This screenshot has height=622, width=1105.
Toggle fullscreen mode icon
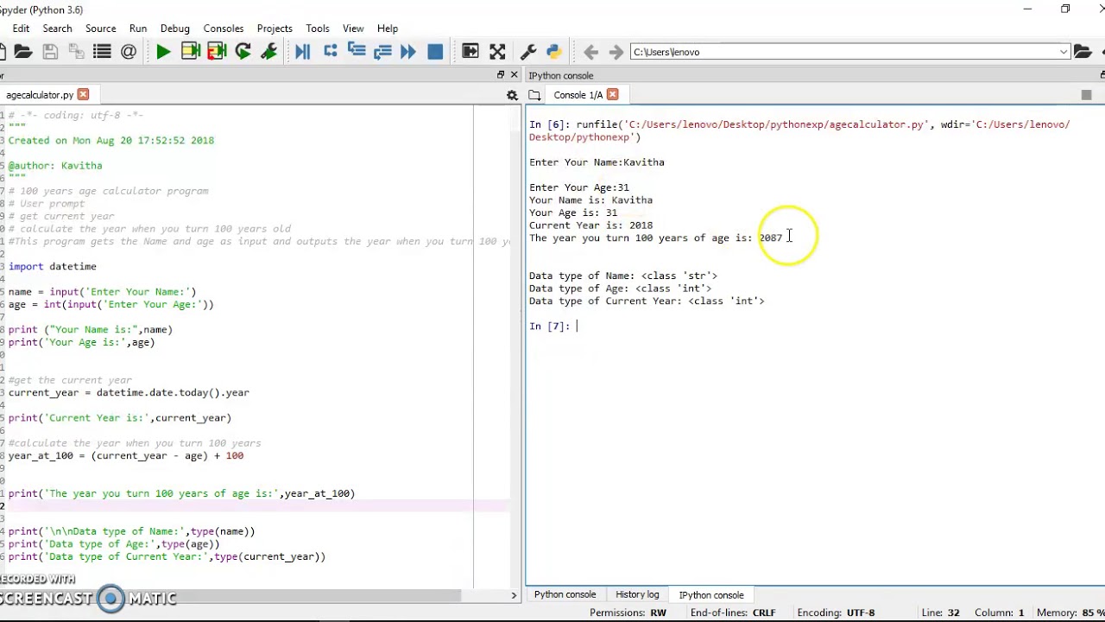(x=497, y=52)
